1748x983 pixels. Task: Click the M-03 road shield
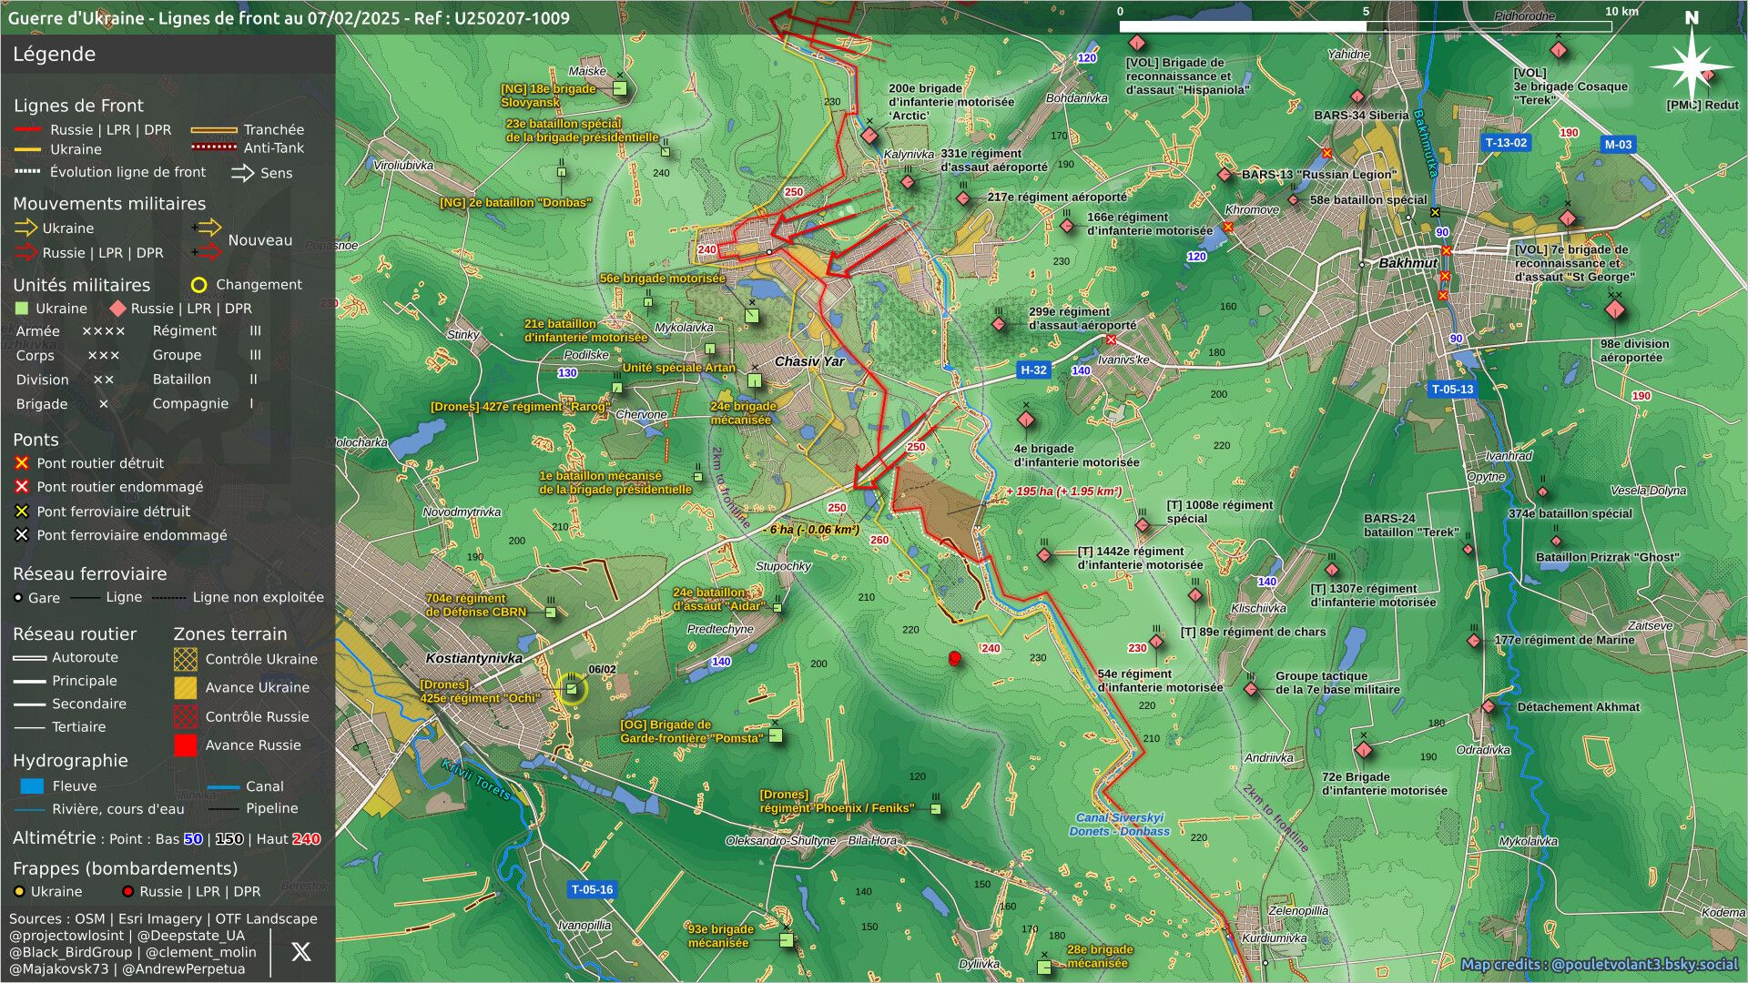(x=1618, y=144)
